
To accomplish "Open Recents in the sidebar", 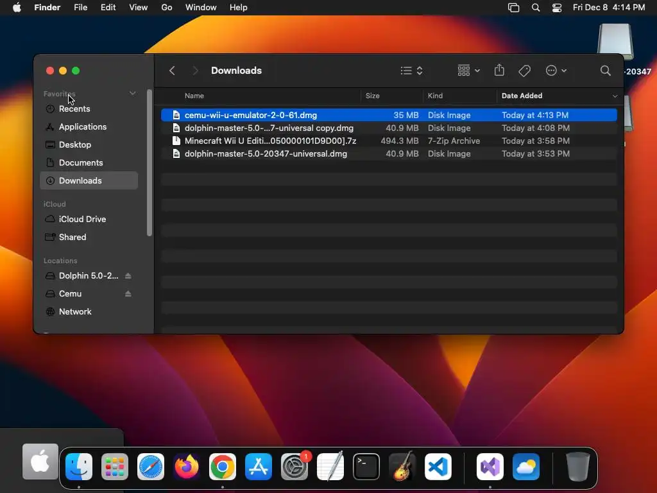I will pos(89,109).
